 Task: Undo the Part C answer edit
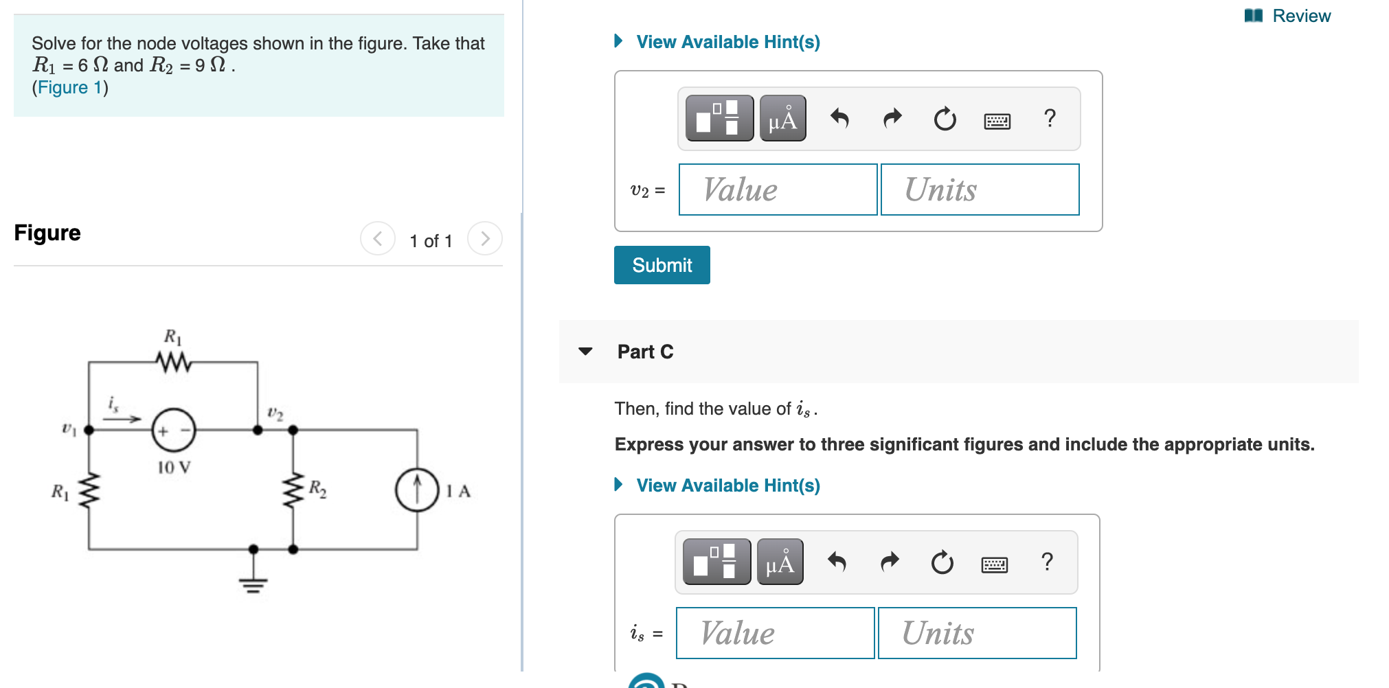(838, 562)
